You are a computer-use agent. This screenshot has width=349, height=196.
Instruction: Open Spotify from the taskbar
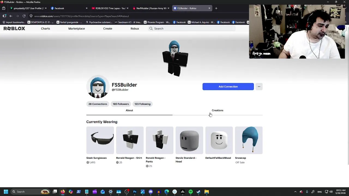click(x=191, y=192)
